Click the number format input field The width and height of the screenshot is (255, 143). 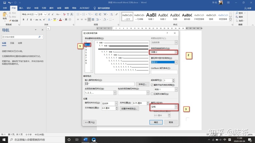(109, 84)
